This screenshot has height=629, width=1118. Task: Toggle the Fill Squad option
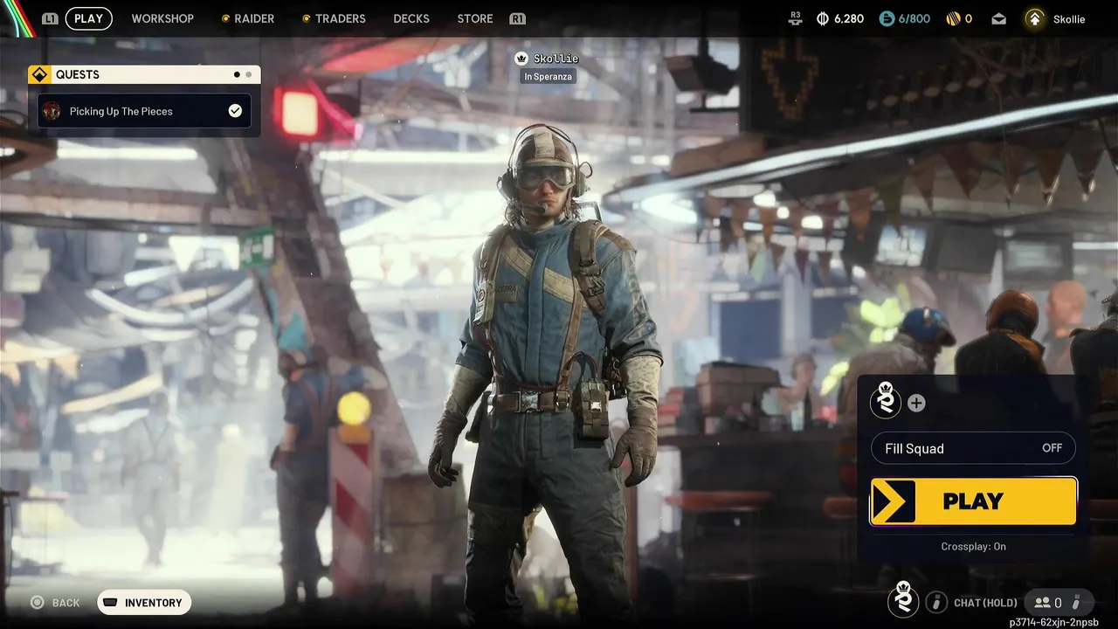(973, 448)
